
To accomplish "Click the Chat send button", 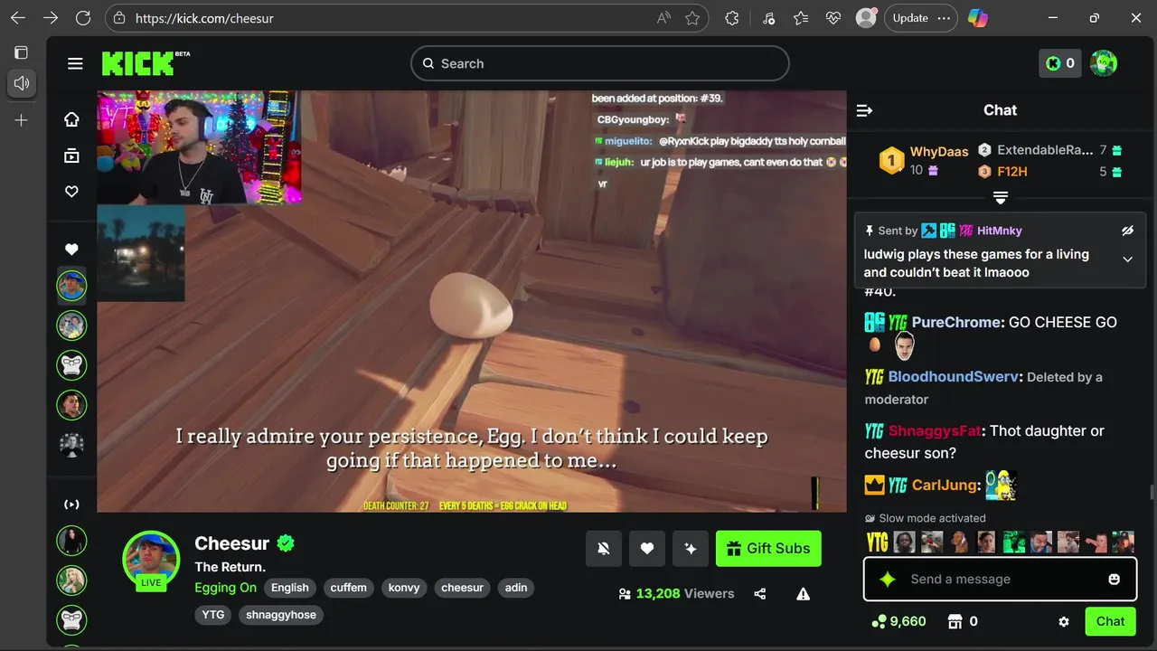I will tap(1110, 621).
